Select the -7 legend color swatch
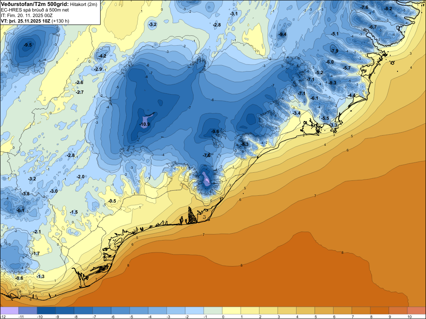Image resolution: width=426 pixels, height=319 pixels. [x=102, y=310]
